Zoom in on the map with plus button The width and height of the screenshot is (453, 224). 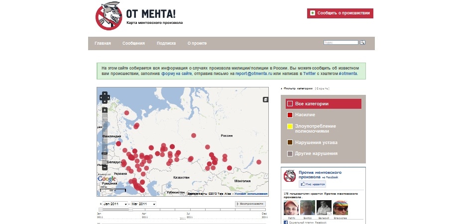point(105,110)
